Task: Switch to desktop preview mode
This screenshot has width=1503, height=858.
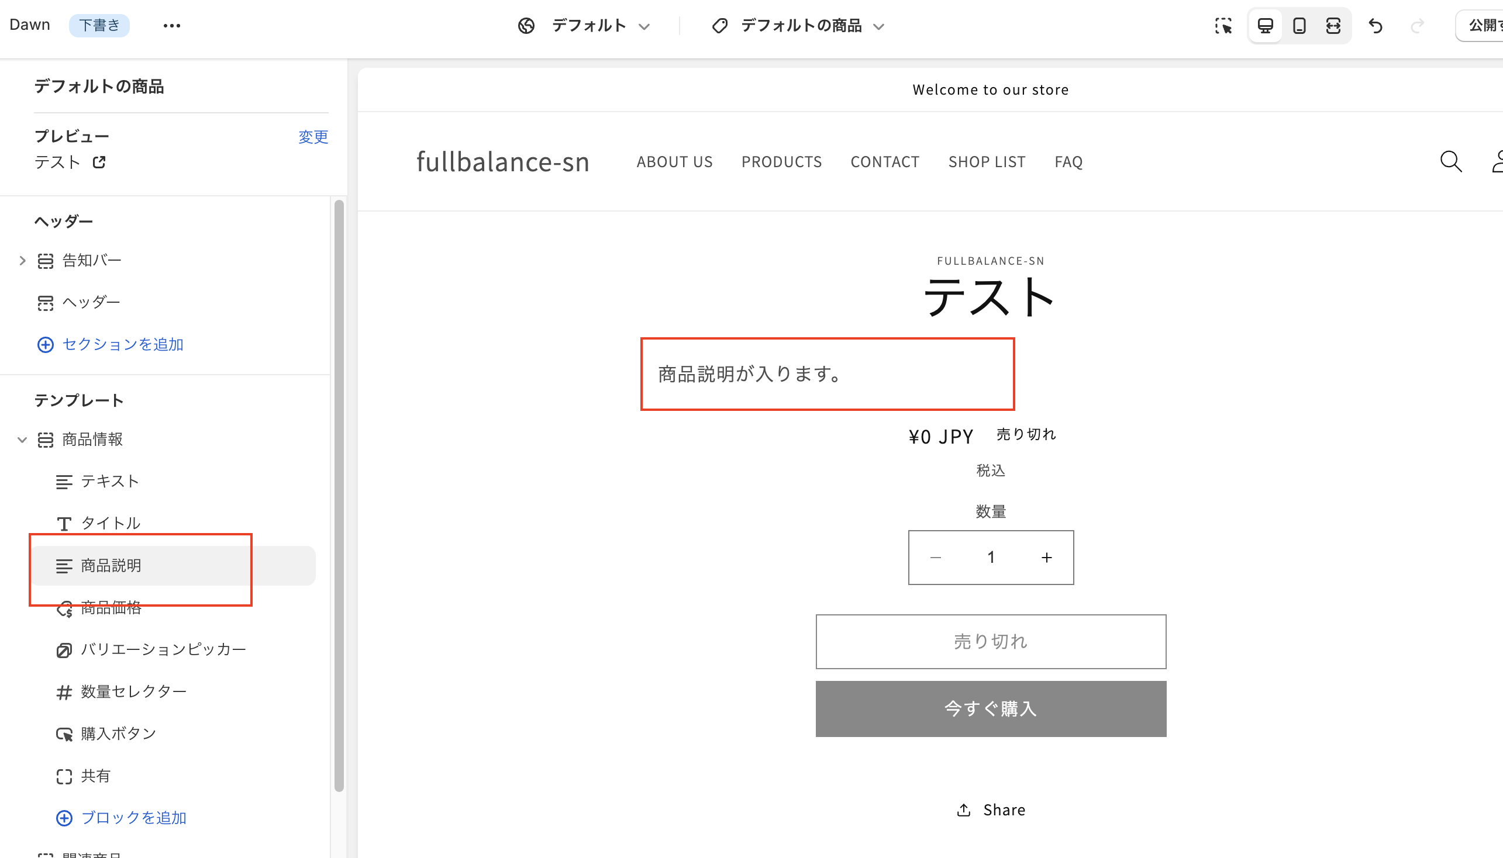Action: point(1266,26)
